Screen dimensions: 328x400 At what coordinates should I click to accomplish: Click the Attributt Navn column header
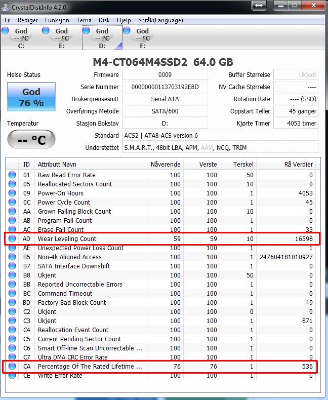pos(91,164)
